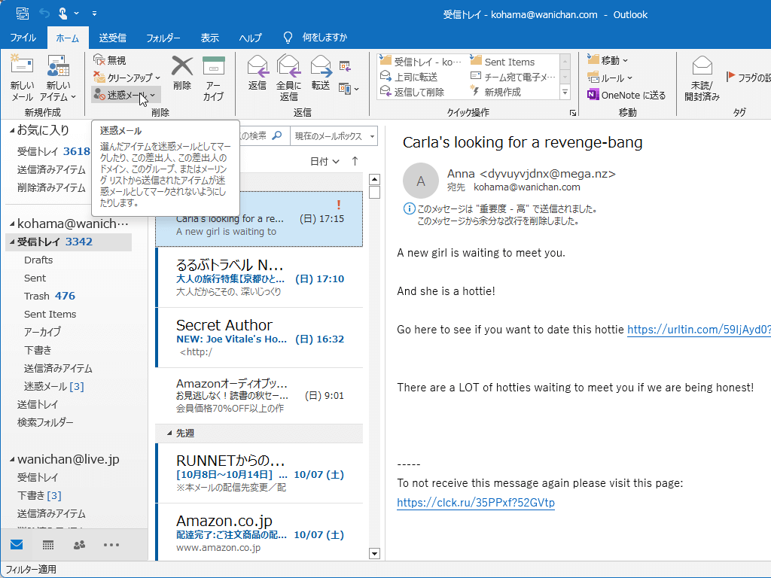Open the 検索フォルダー item
Viewport: 771px width, 578px height.
(45, 422)
